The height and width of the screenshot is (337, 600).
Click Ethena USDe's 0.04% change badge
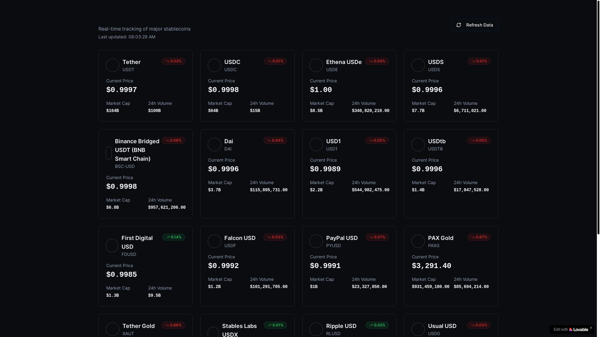377,61
